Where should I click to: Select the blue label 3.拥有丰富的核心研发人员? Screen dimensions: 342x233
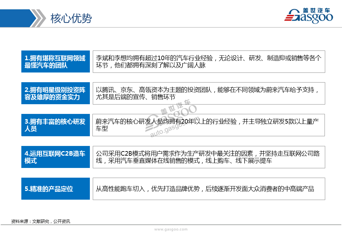pyautogui.click(x=56, y=125)
